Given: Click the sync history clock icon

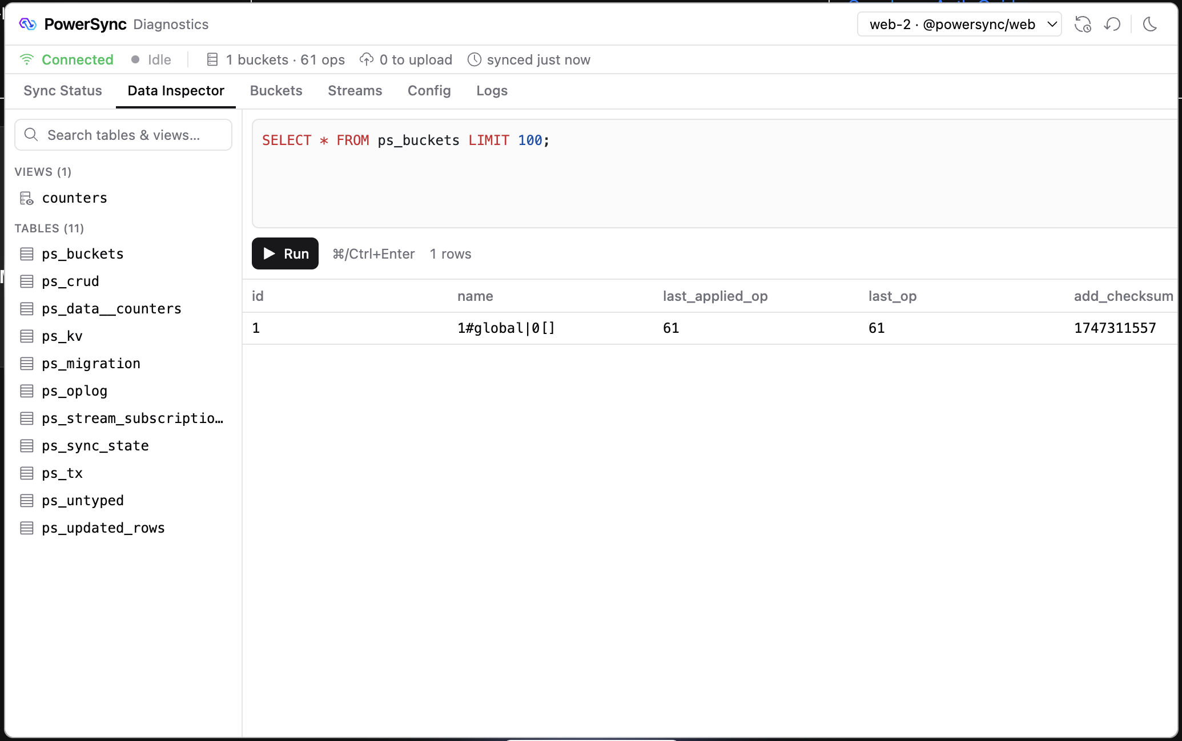Looking at the screenshot, I should 1083,25.
